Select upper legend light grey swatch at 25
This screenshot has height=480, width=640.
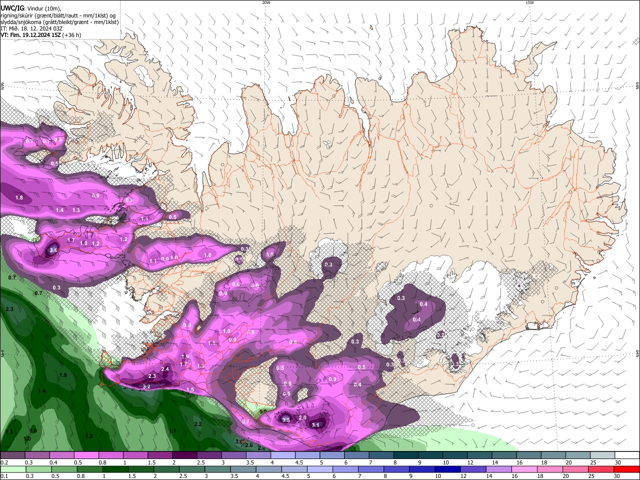(602, 455)
